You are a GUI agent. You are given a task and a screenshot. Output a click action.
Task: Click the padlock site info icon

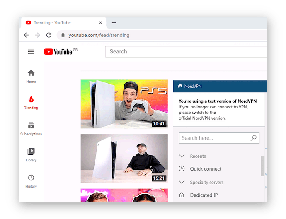pyautogui.click(x=63, y=35)
